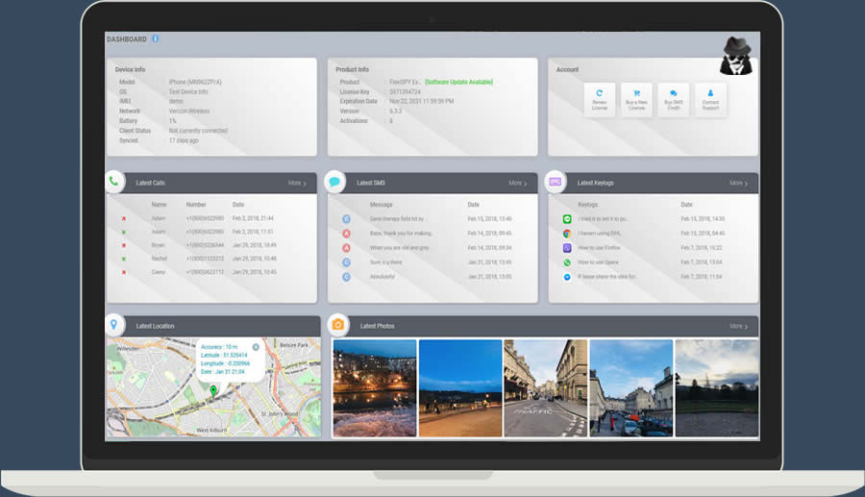Image resolution: width=865 pixels, height=497 pixels.
Task: Click the 'Feb 3, 2018, 21:44' call date
Action: (253, 218)
